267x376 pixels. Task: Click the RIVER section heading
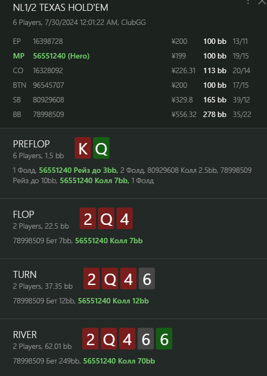(x=25, y=335)
